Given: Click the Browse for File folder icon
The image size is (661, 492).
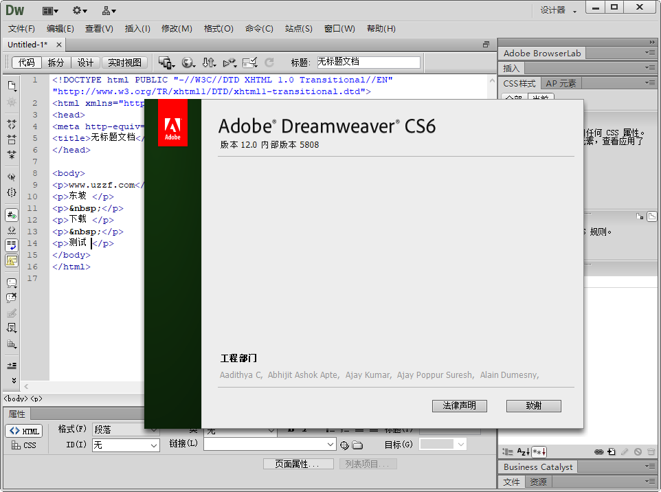Looking at the screenshot, I should pos(357,445).
